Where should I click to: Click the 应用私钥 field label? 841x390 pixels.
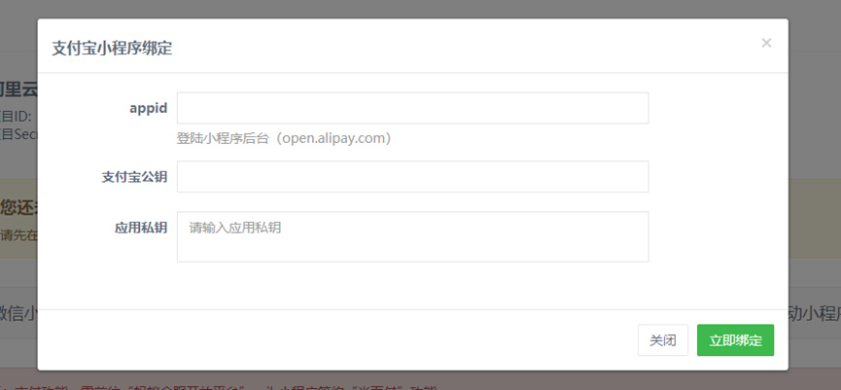(x=141, y=228)
